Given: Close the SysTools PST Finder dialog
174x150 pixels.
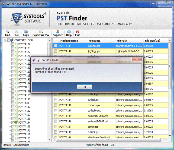Looking at the screenshot, I should coord(137,59).
